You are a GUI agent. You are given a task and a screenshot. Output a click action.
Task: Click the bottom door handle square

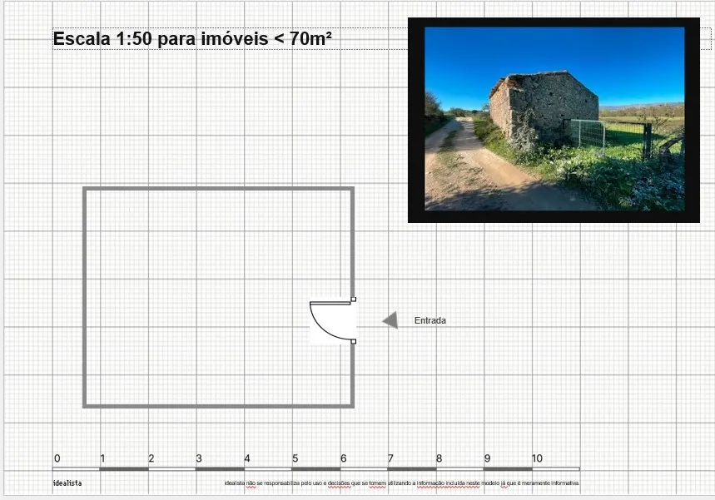coord(353,341)
